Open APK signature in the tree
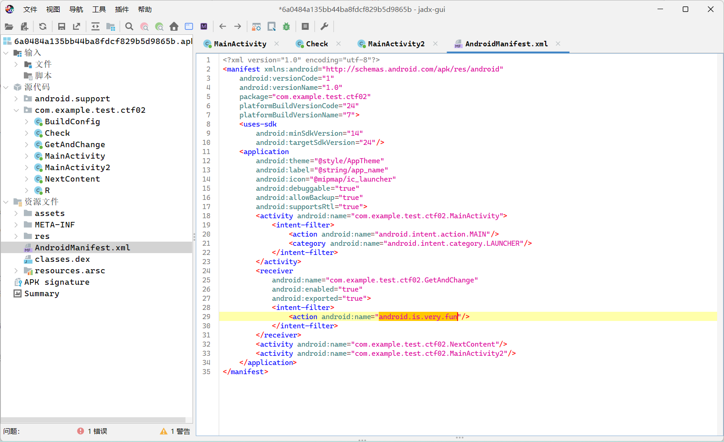The image size is (724, 442). (57, 282)
